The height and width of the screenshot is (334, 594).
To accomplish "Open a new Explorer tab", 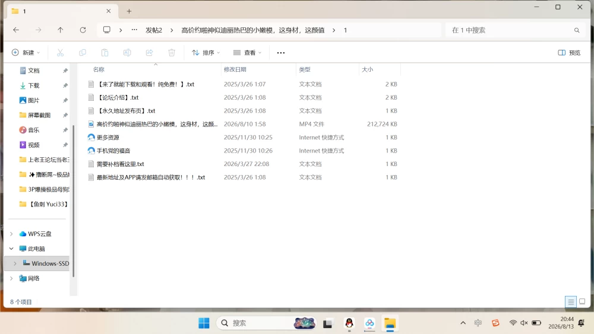I will click(129, 11).
